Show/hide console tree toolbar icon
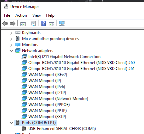Screen dimensions: 144x134 point(23,24)
